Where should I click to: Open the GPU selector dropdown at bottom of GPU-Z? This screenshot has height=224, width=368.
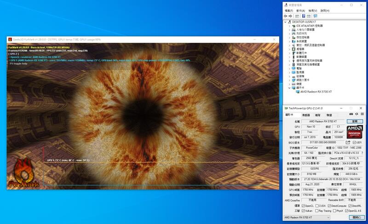[307, 218]
